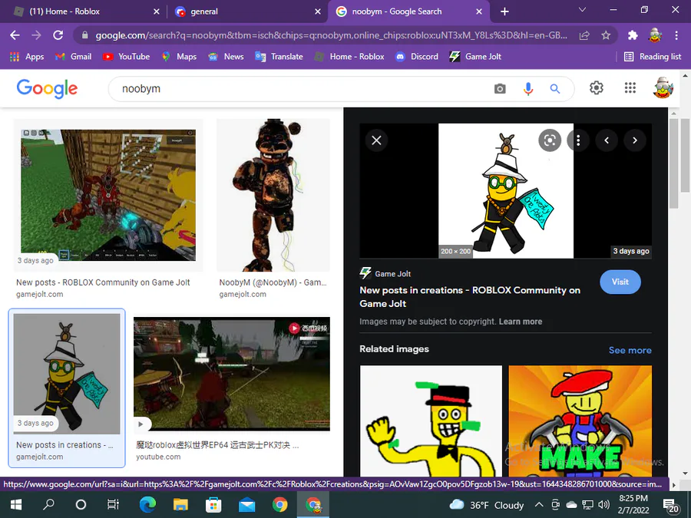Run the search with the magnifier icon

pyautogui.click(x=555, y=89)
